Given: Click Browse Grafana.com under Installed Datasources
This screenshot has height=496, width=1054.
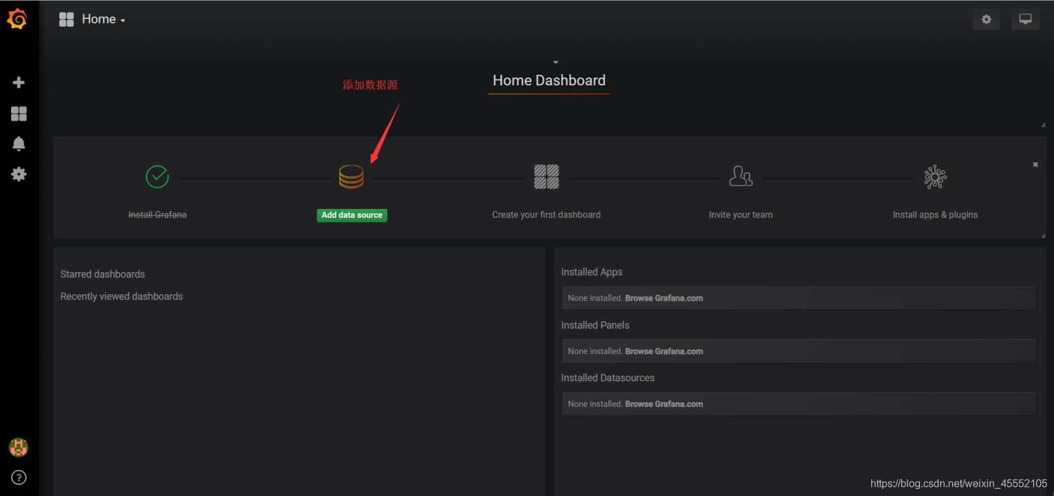Looking at the screenshot, I should pyautogui.click(x=664, y=404).
